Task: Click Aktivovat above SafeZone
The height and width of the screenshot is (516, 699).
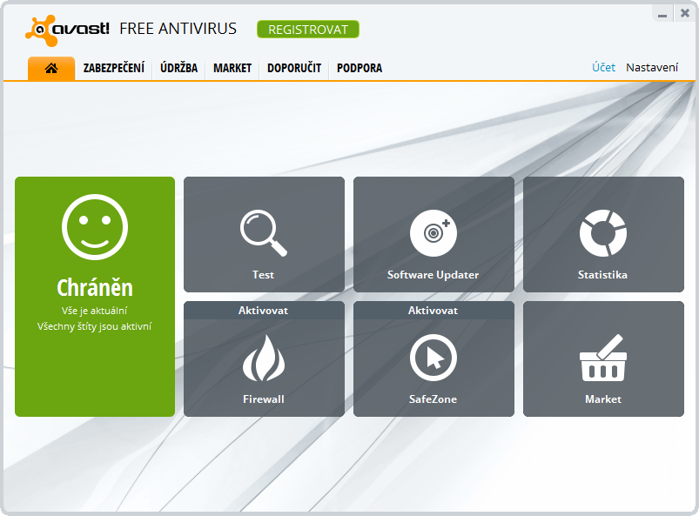Action: [434, 311]
